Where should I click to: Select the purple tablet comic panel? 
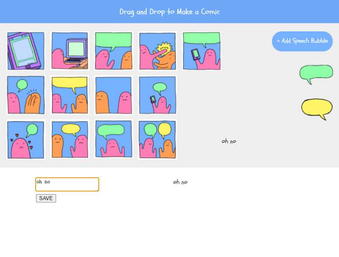click(x=26, y=51)
